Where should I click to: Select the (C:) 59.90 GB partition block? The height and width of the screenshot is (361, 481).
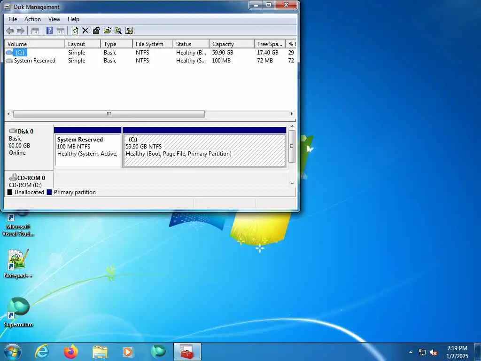point(204,147)
